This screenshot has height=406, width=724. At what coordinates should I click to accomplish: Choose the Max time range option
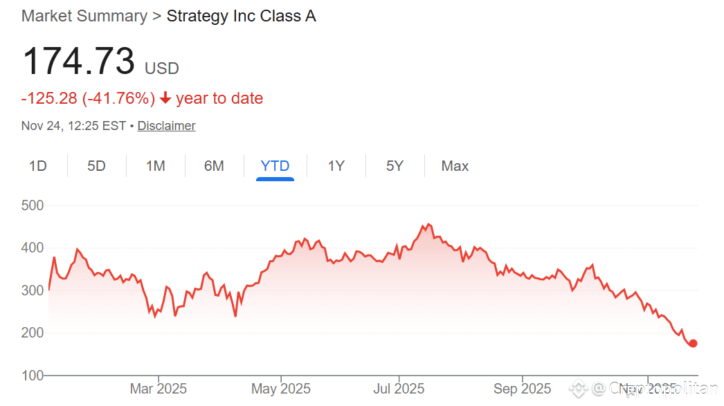(x=455, y=165)
